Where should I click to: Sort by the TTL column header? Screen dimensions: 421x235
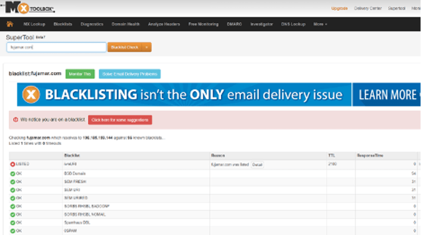click(332, 155)
